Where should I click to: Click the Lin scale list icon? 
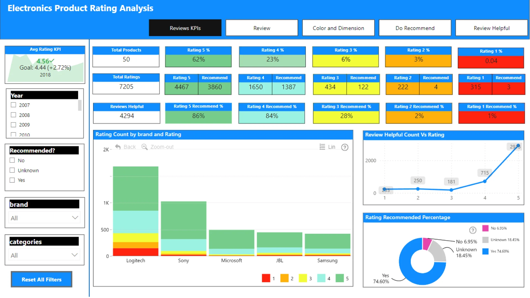point(322,147)
